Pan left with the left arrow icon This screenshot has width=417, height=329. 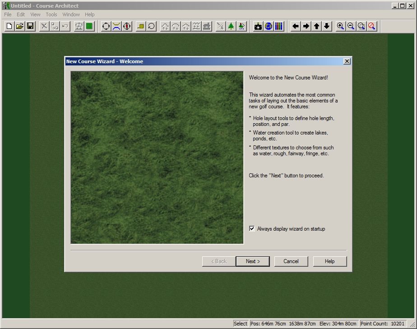coord(296,26)
